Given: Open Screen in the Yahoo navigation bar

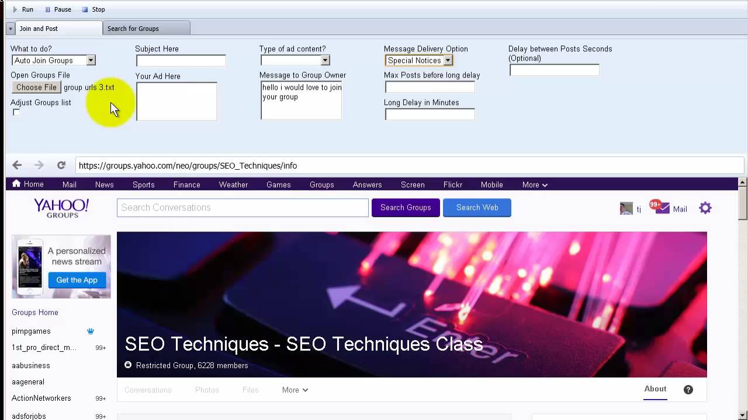Looking at the screenshot, I should (x=413, y=184).
